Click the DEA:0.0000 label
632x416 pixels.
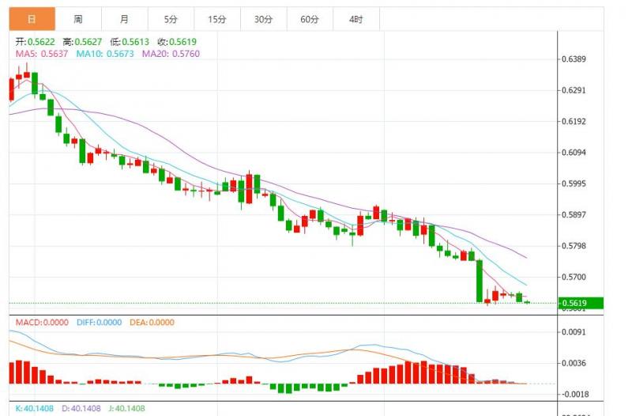pyautogui.click(x=152, y=323)
